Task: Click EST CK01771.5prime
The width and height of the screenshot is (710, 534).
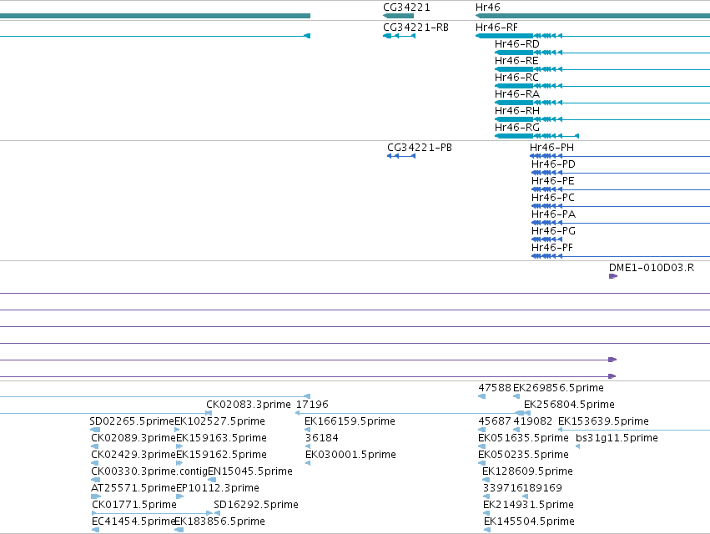Action: point(134,505)
